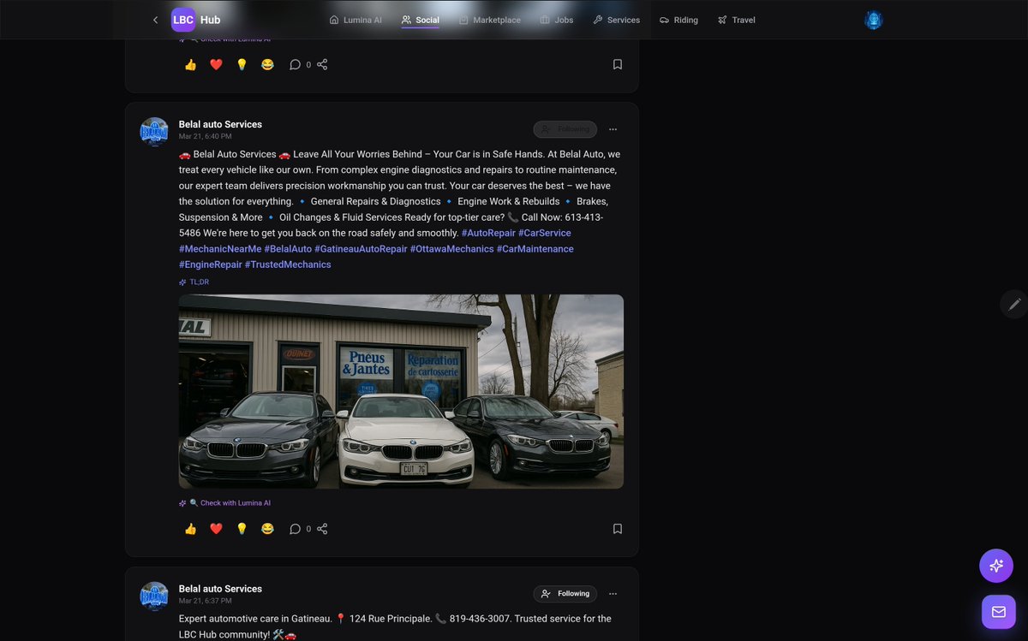
Task: Open more options on the 6:40 PM post
Action: click(x=613, y=129)
